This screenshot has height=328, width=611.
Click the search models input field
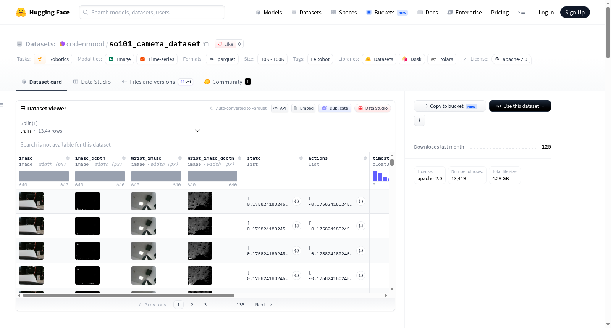(152, 12)
